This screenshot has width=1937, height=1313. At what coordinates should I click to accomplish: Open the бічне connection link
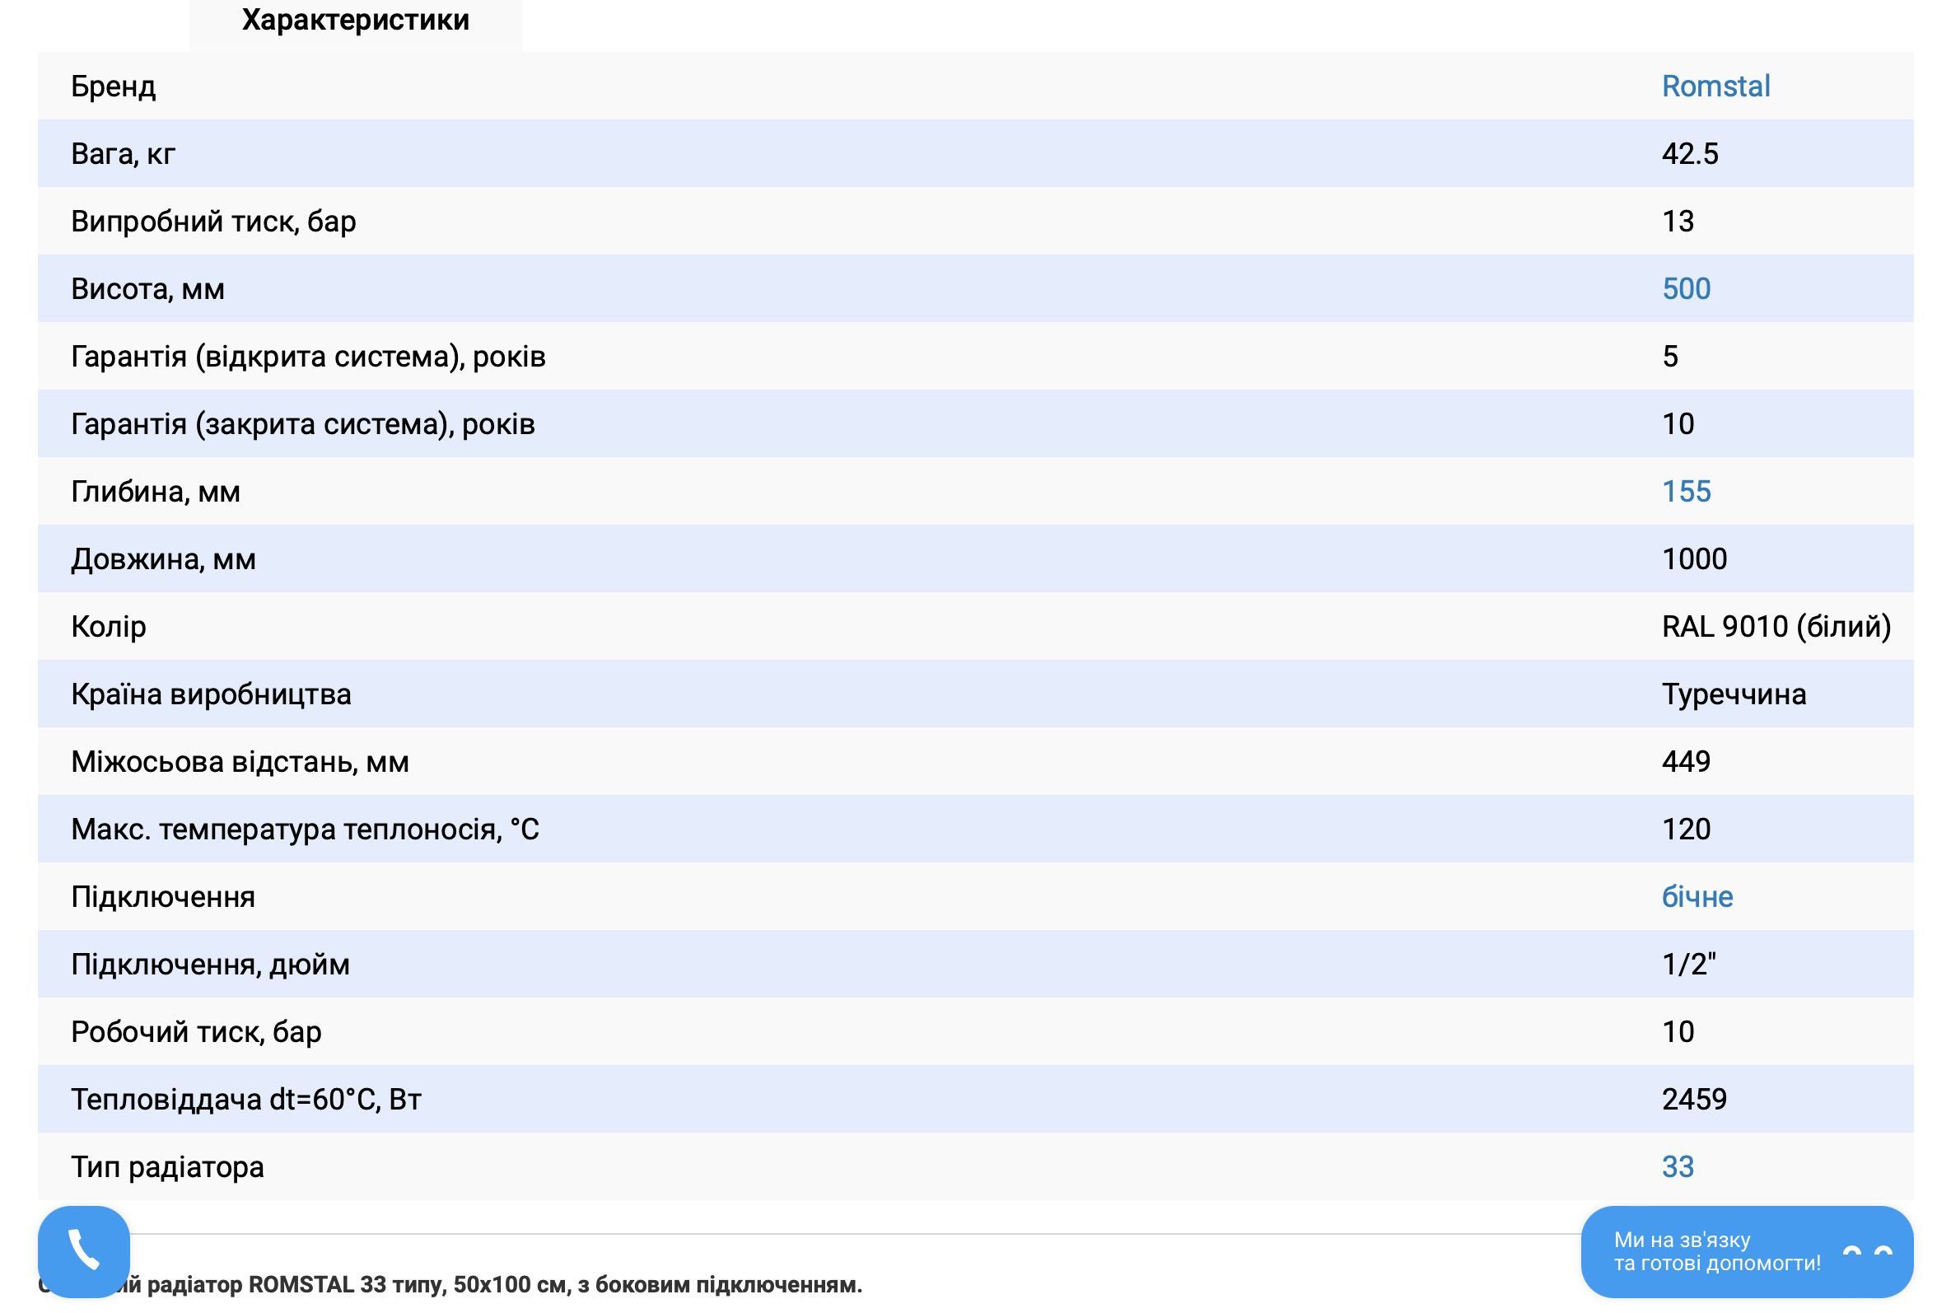pos(1697,897)
